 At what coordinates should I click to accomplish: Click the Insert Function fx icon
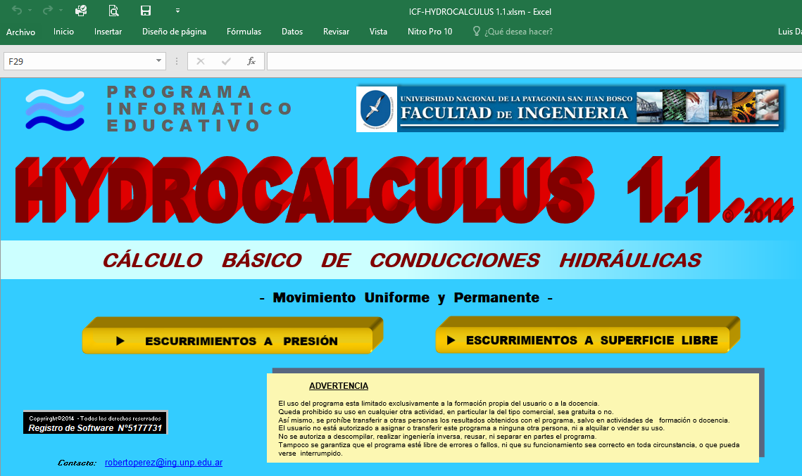pos(251,61)
